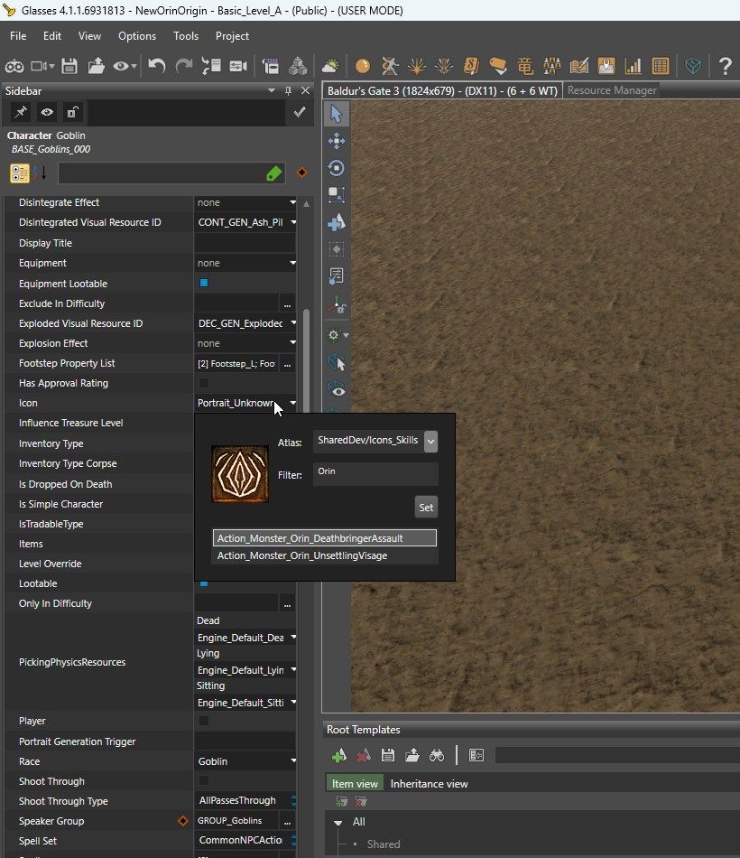740x858 pixels.
Task: Toggle the lock icon in sidebar header
Action: [72, 112]
